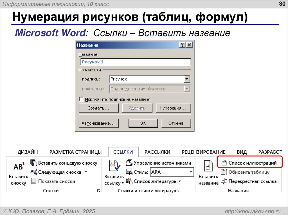Switch to the ДИЗАЙН tab
The width and height of the screenshot is (288, 215).
(28, 152)
